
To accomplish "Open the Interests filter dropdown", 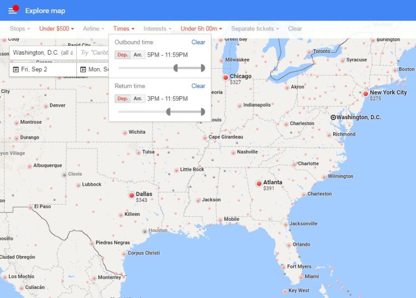I will [x=157, y=29].
